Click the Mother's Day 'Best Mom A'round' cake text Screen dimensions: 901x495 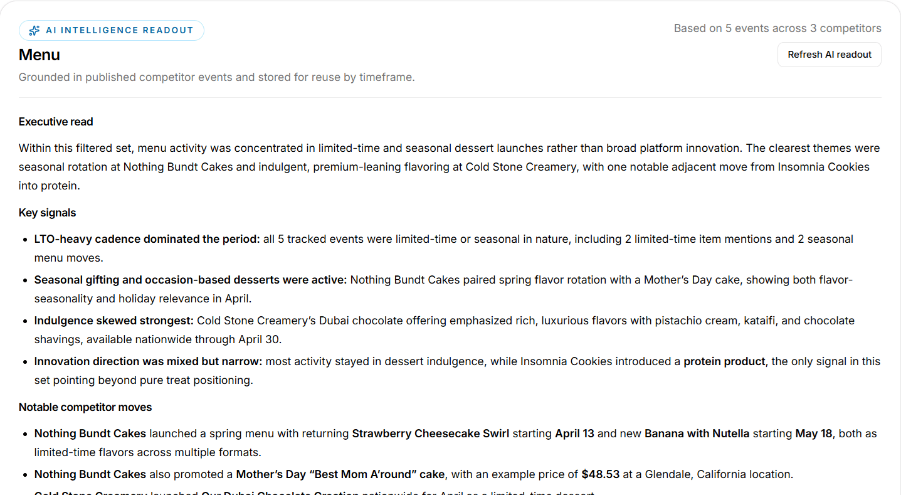coord(340,474)
